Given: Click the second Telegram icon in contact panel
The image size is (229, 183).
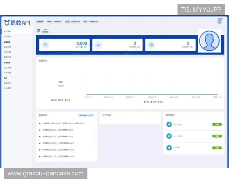Looking at the screenshot, I should [x=169, y=136].
